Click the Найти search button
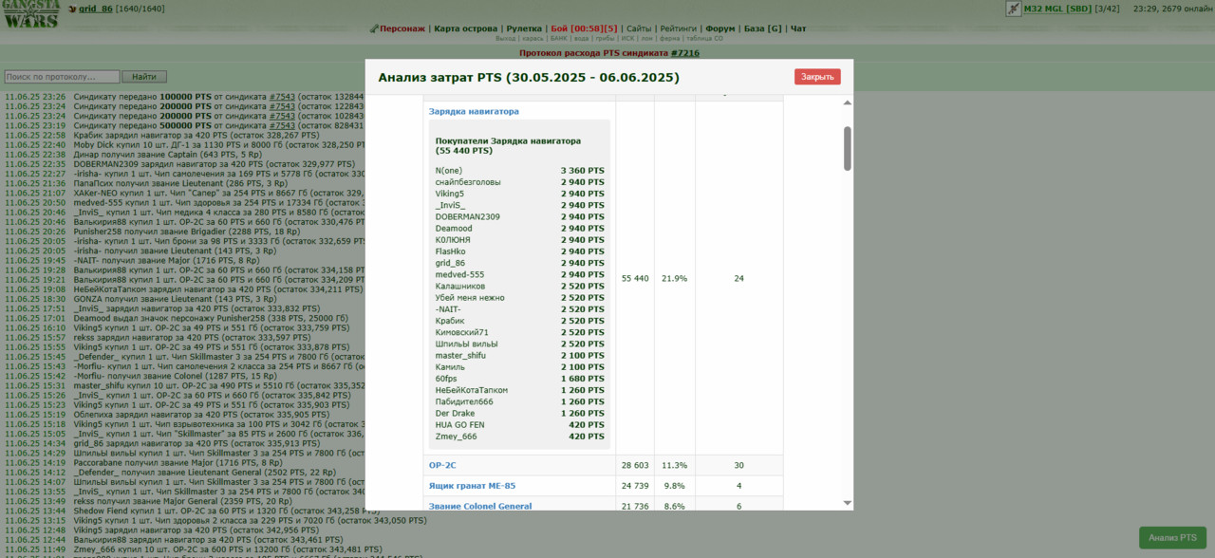1215x558 pixels. (x=144, y=76)
